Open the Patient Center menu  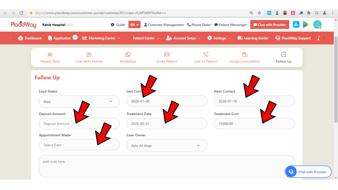click(146, 38)
